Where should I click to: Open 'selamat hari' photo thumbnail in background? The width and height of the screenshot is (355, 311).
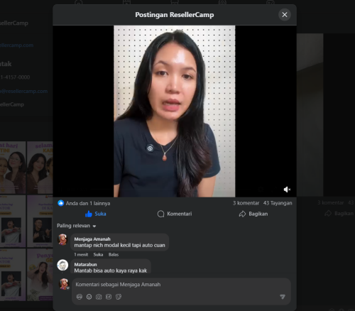(x=13, y=168)
